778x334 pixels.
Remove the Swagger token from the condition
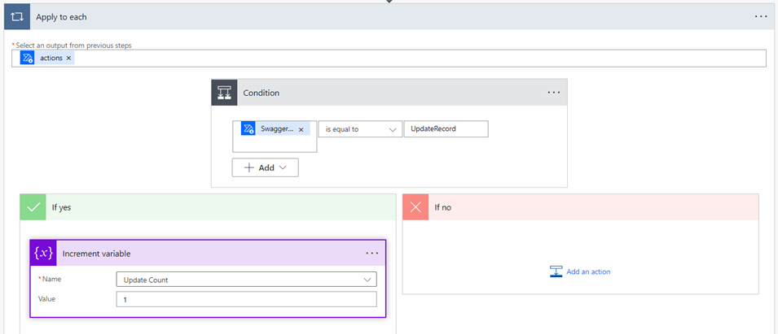click(301, 129)
